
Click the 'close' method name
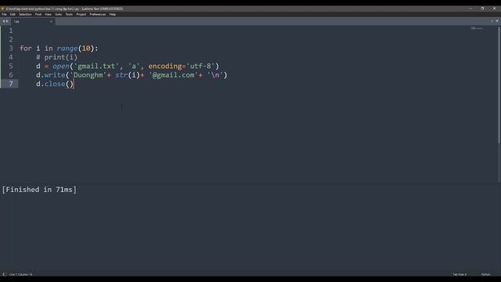click(55, 84)
